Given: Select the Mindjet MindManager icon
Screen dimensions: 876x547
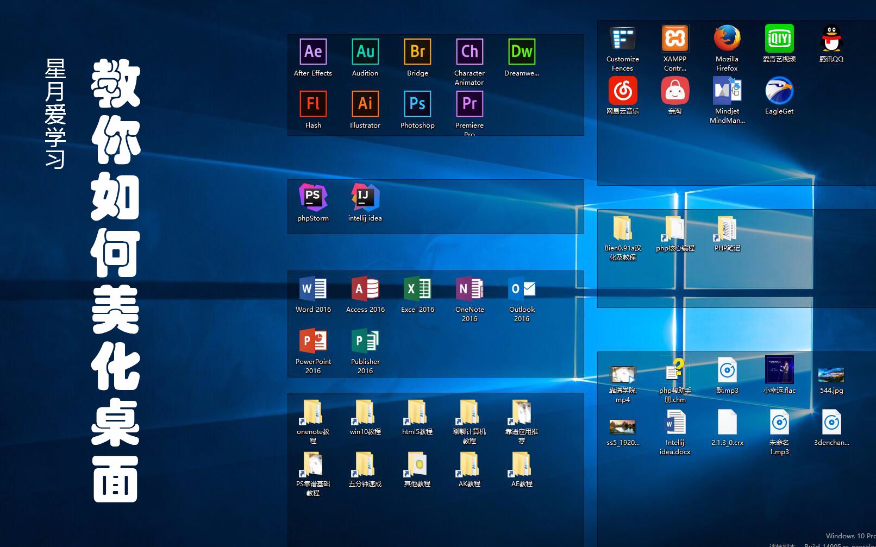Looking at the screenshot, I should pos(727,91).
